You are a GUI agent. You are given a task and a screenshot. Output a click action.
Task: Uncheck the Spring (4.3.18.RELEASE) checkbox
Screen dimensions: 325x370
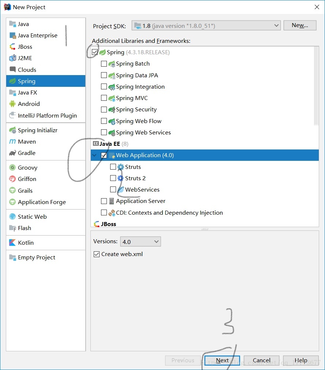[x=95, y=52]
